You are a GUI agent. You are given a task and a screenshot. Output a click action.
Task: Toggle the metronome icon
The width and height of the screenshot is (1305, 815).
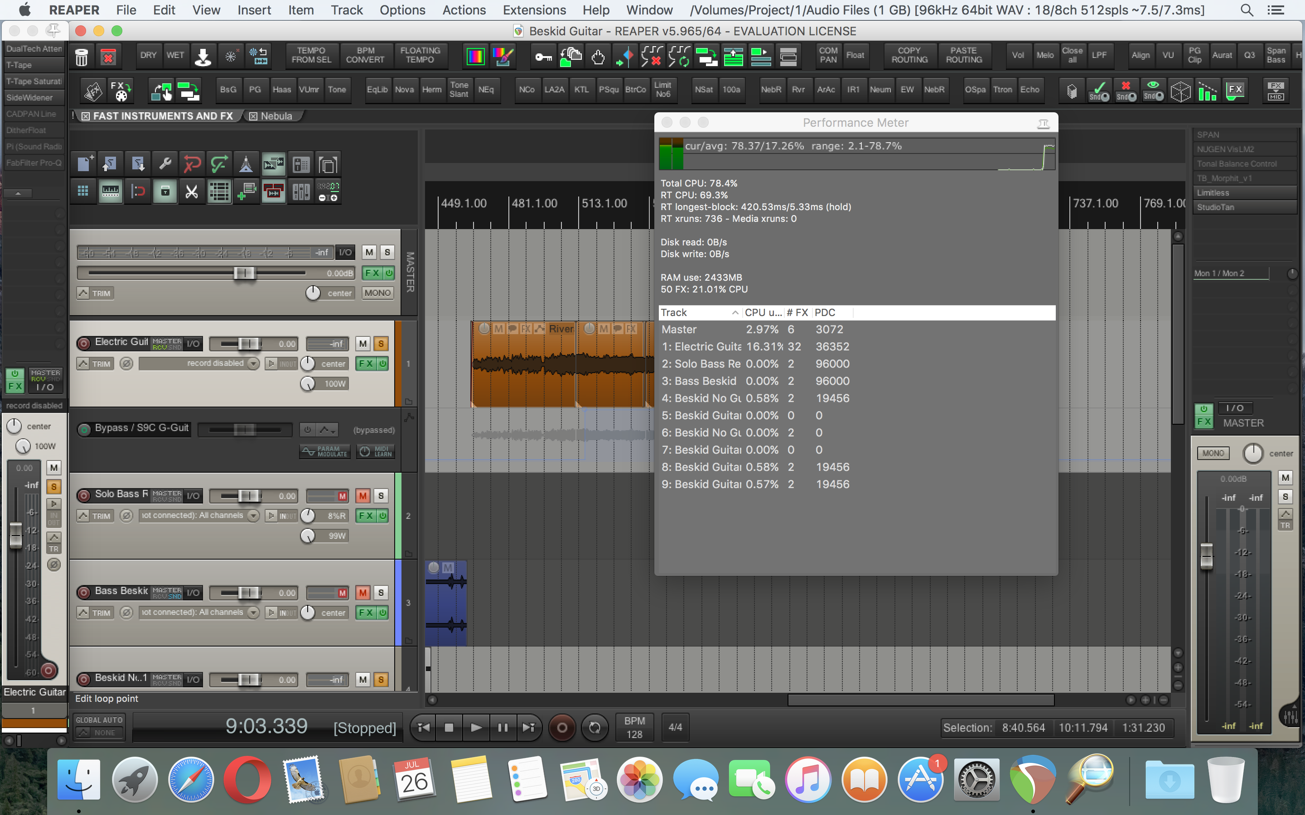246,164
